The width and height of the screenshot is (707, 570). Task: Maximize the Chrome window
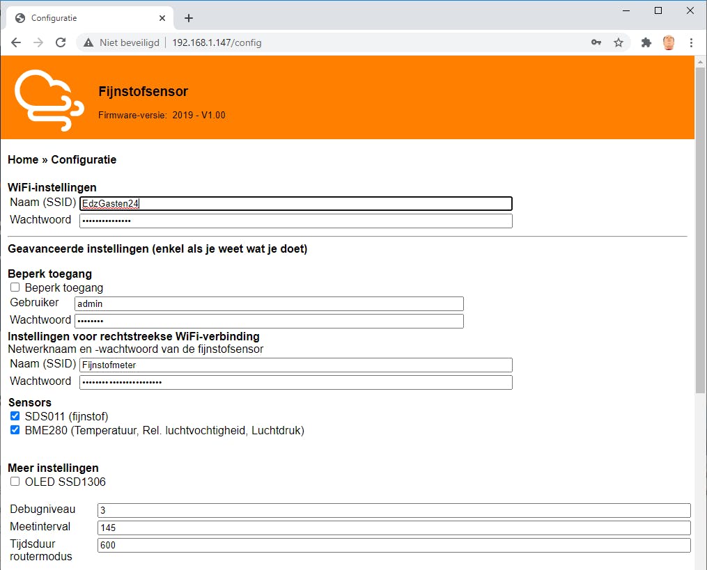click(x=658, y=10)
